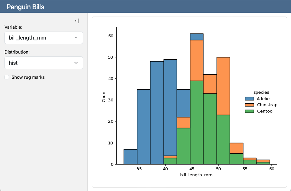This screenshot has height=191, width=291.
Task: Click the Variable dropdown chevron
Action: point(76,38)
